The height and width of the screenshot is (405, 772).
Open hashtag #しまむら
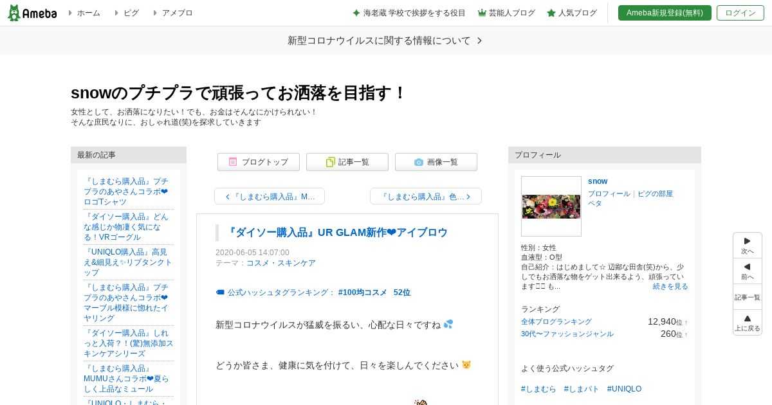coord(538,389)
